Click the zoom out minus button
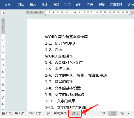 click(129, 113)
